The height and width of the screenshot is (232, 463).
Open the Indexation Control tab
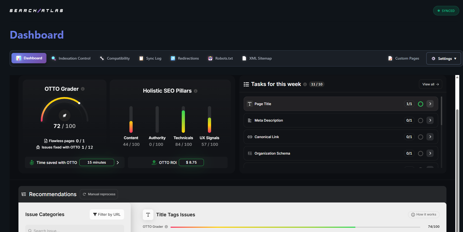71,58
